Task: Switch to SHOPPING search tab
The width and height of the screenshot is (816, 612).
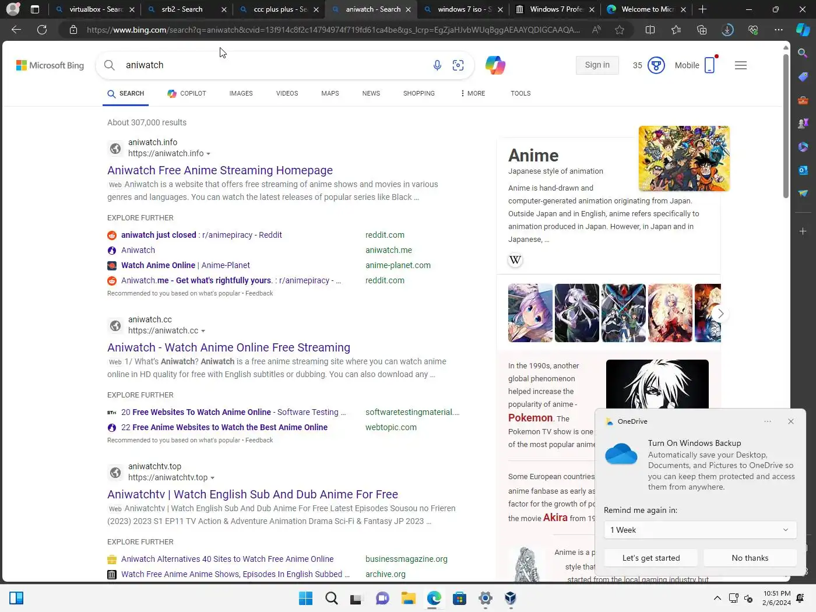Action: click(418, 93)
